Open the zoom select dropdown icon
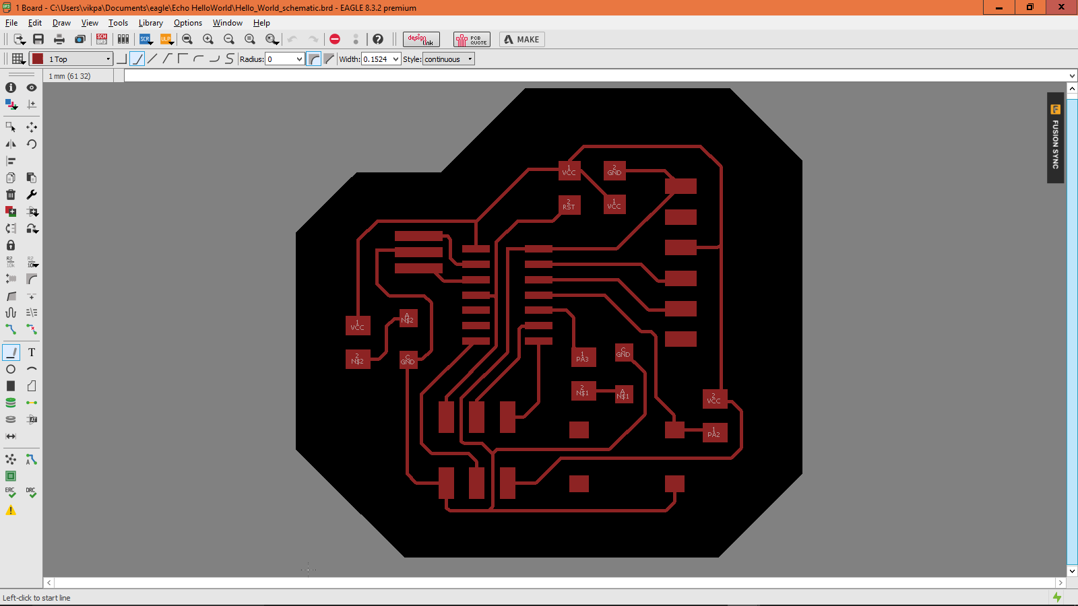Viewport: 1078px width, 606px height. [272, 39]
